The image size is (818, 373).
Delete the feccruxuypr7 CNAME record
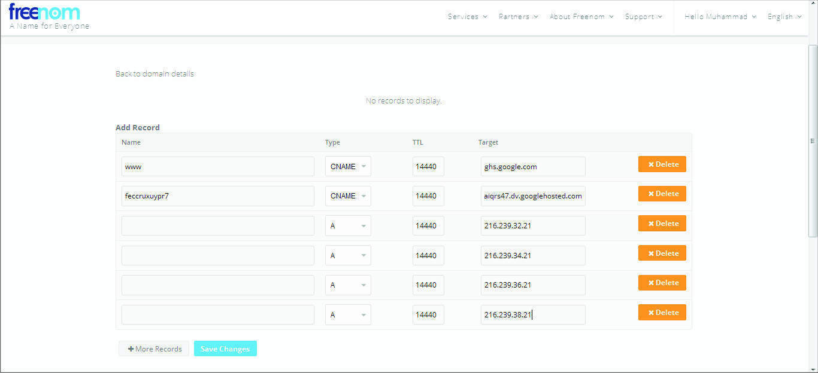tap(662, 194)
